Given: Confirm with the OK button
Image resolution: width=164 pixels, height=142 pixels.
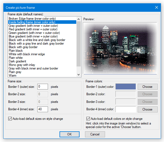Looking at the screenshot, I should pyautogui.click(x=69, y=134).
